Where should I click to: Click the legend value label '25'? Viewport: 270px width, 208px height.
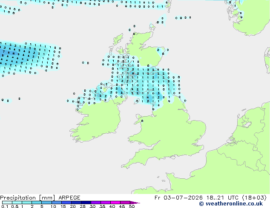click(83, 206)
